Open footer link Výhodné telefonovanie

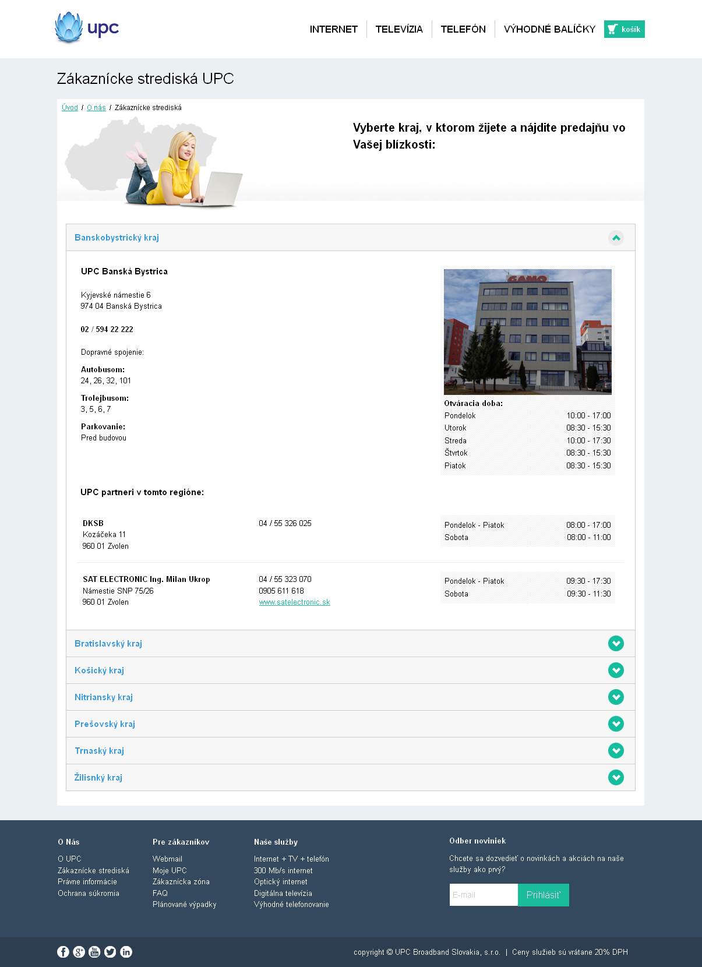[291, 905]
